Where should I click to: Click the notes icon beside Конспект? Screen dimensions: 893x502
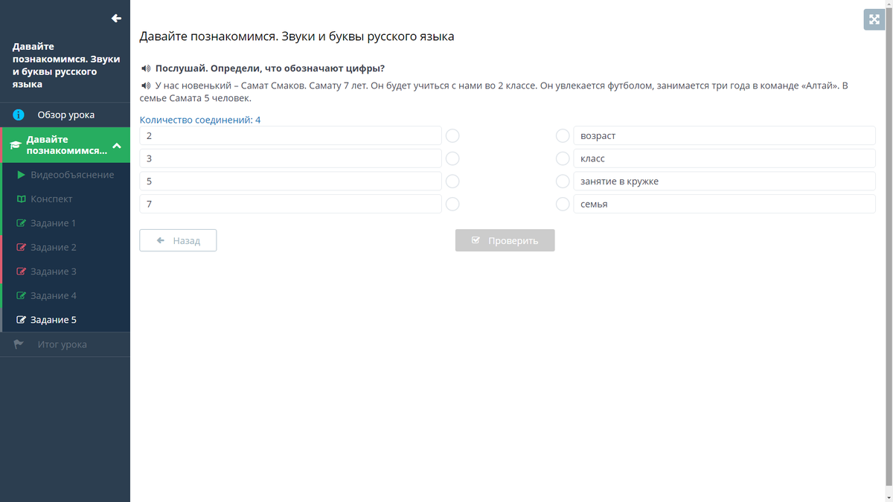tap(21, 199)
